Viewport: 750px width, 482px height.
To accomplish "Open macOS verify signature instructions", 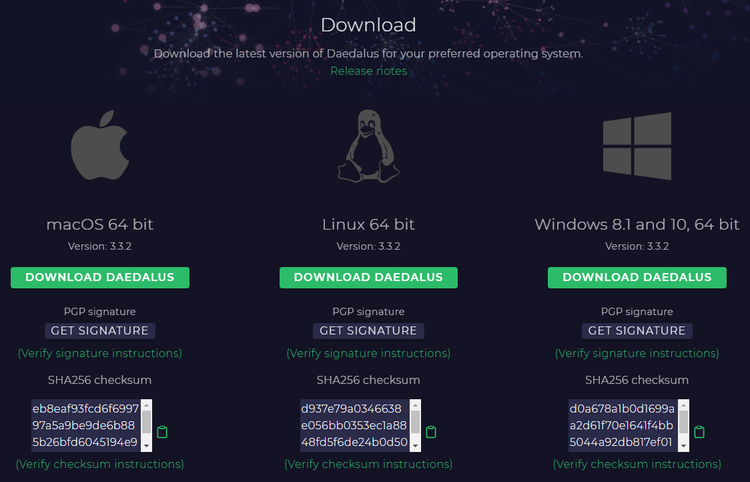I will (100, 353).
